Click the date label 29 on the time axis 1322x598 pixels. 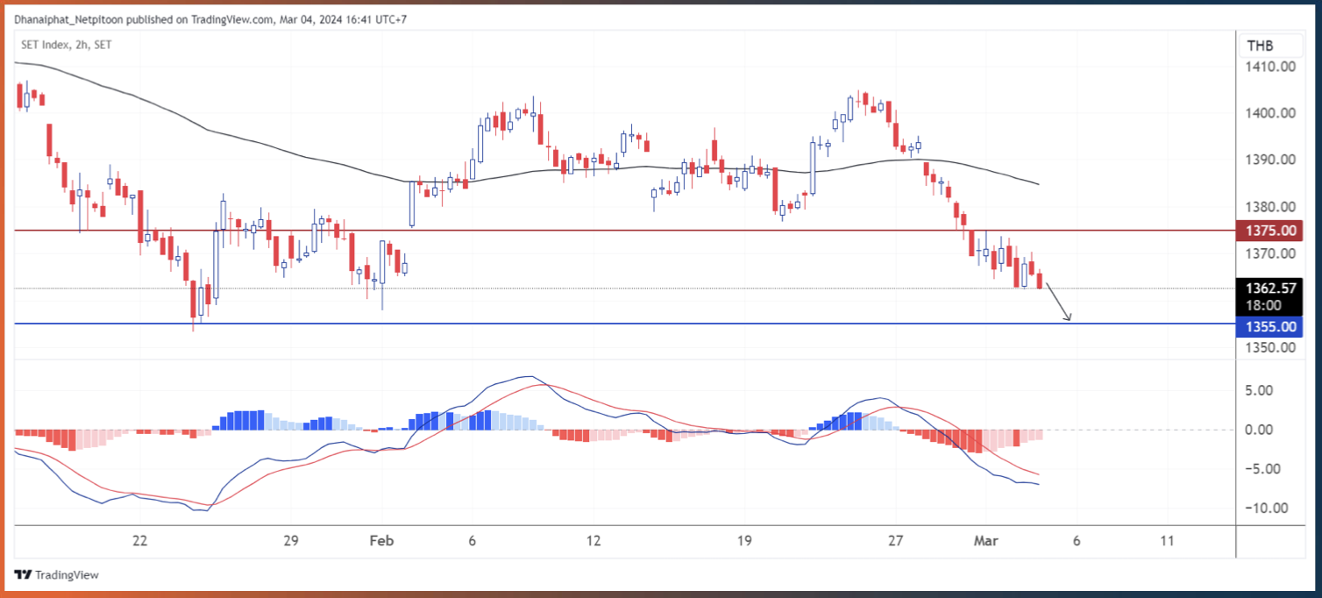(x=292, y=541)
